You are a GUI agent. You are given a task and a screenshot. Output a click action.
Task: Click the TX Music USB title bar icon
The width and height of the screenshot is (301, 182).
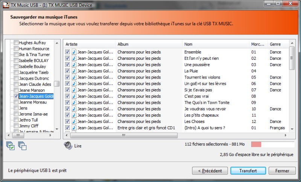[x=6, y=5]
